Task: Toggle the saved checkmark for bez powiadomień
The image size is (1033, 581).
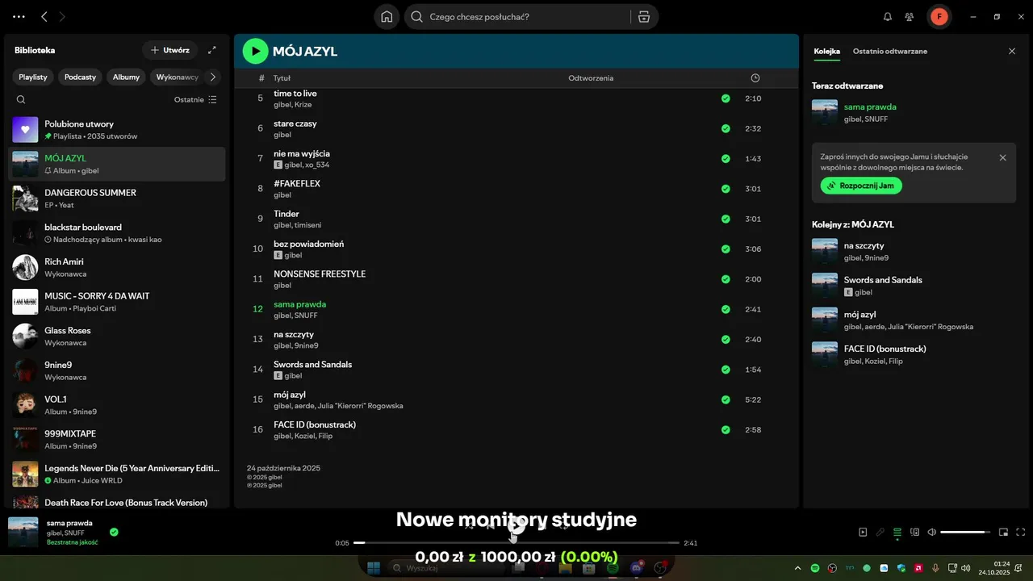Action: tap(726, 249)
